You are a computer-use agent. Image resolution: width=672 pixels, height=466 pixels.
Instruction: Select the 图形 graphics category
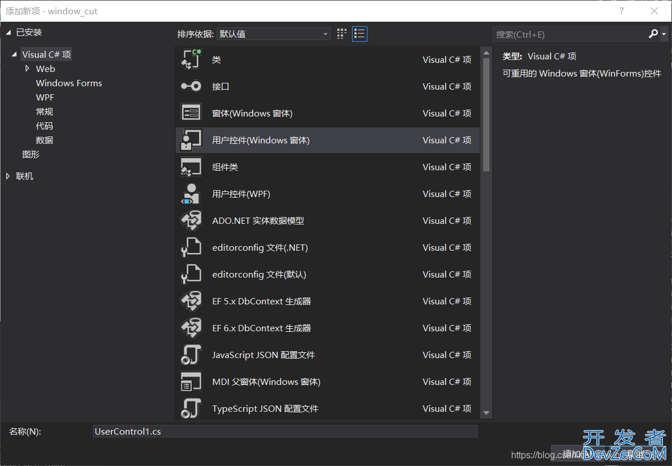pos(31,154)
